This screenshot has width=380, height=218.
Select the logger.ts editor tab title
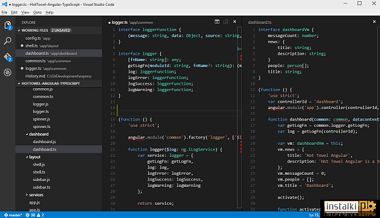(120, 22)
